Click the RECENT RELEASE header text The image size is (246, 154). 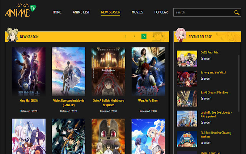pyautogui.click(x=200, y=37)
